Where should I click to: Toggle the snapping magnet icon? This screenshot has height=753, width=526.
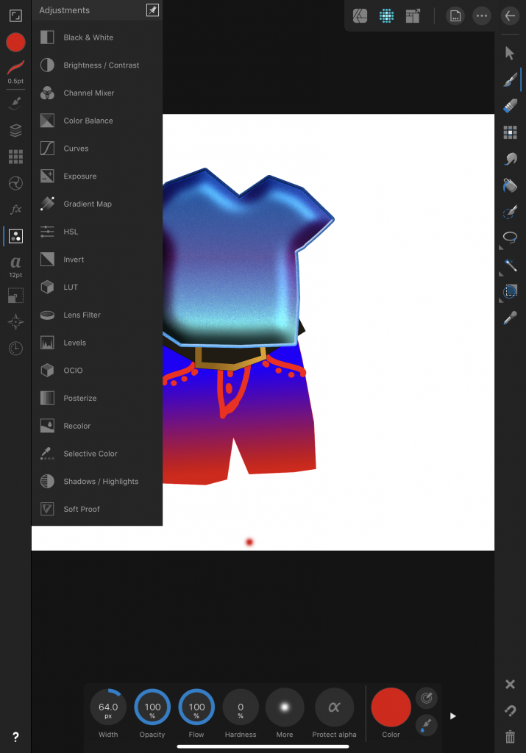510,711
